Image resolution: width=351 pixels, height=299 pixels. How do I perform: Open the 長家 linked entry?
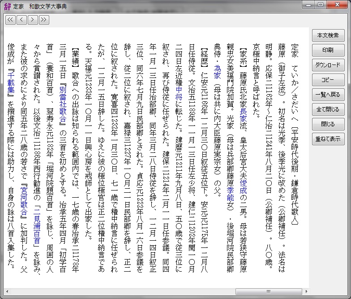(243, 115)
